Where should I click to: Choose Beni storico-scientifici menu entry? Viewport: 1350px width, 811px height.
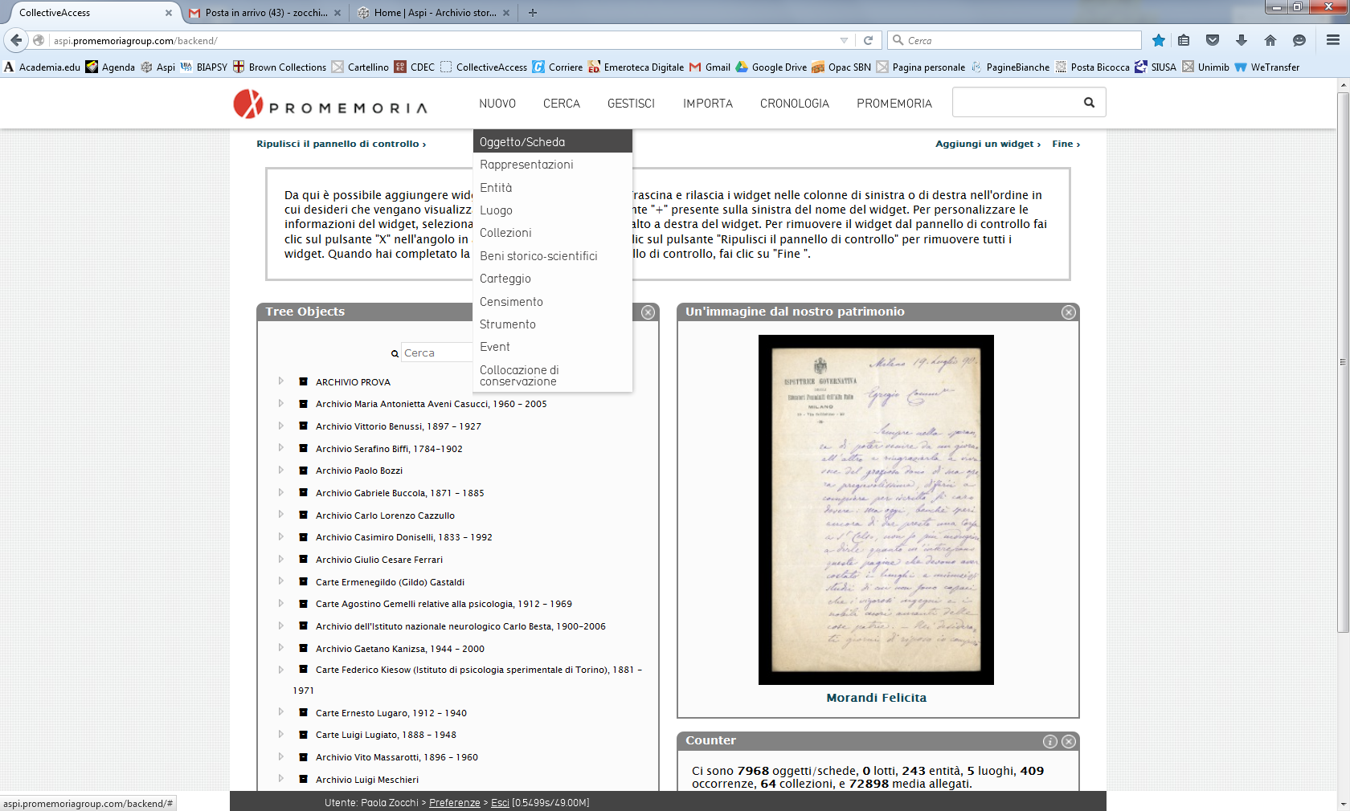tap(553, 256)
